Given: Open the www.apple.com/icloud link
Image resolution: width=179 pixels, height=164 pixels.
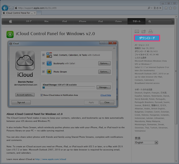Looking at the screenshot, I should pos(51,159).
